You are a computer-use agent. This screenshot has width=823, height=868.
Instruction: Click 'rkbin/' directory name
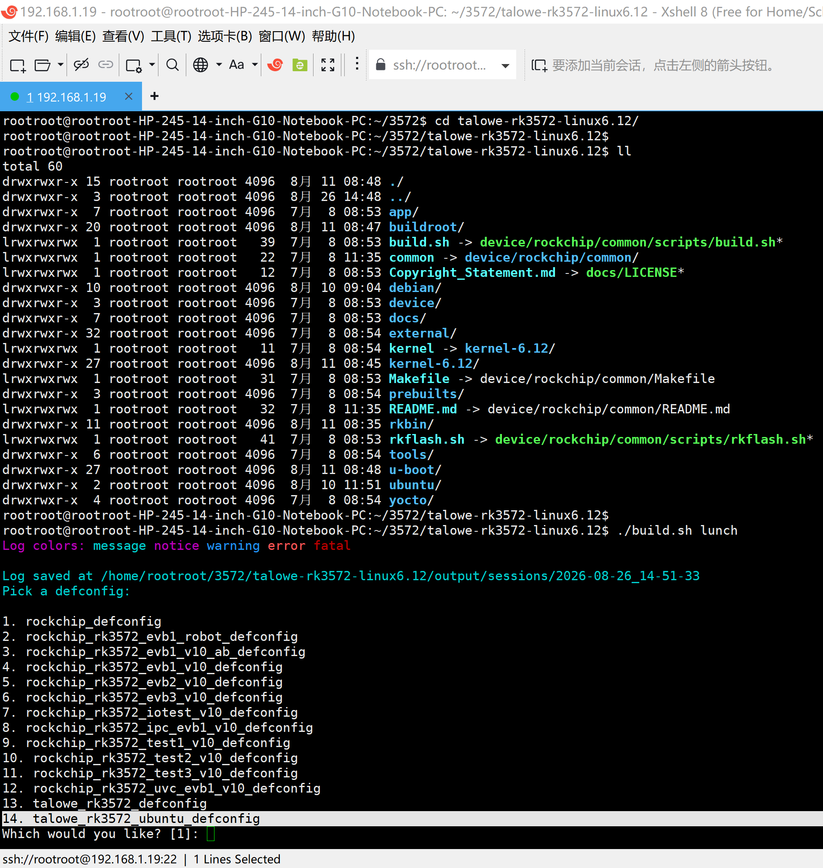click(411, 424)
